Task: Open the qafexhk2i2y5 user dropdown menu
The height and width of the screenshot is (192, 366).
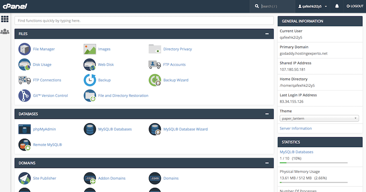Action: pos(313,6)
